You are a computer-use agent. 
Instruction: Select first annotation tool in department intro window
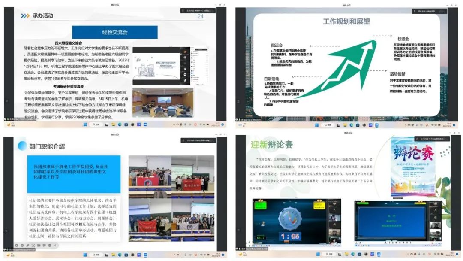click(x=17, y=245)
